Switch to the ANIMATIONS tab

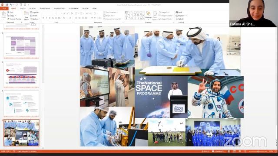coord(59,9)
